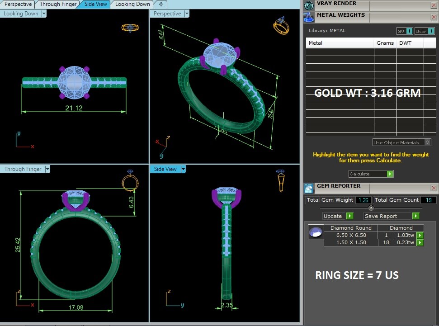439x326 pixels.
Task: Enable Use Object Materials option
Action: coord(427,142)
